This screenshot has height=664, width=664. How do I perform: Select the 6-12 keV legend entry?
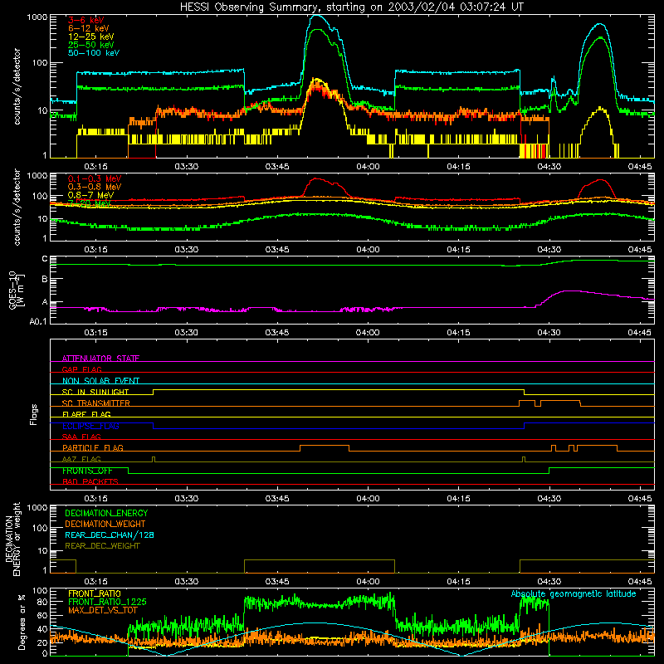[x=89, y=28]
